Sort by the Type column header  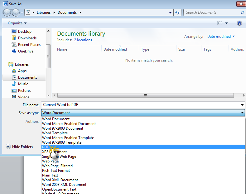coord(145,49)
